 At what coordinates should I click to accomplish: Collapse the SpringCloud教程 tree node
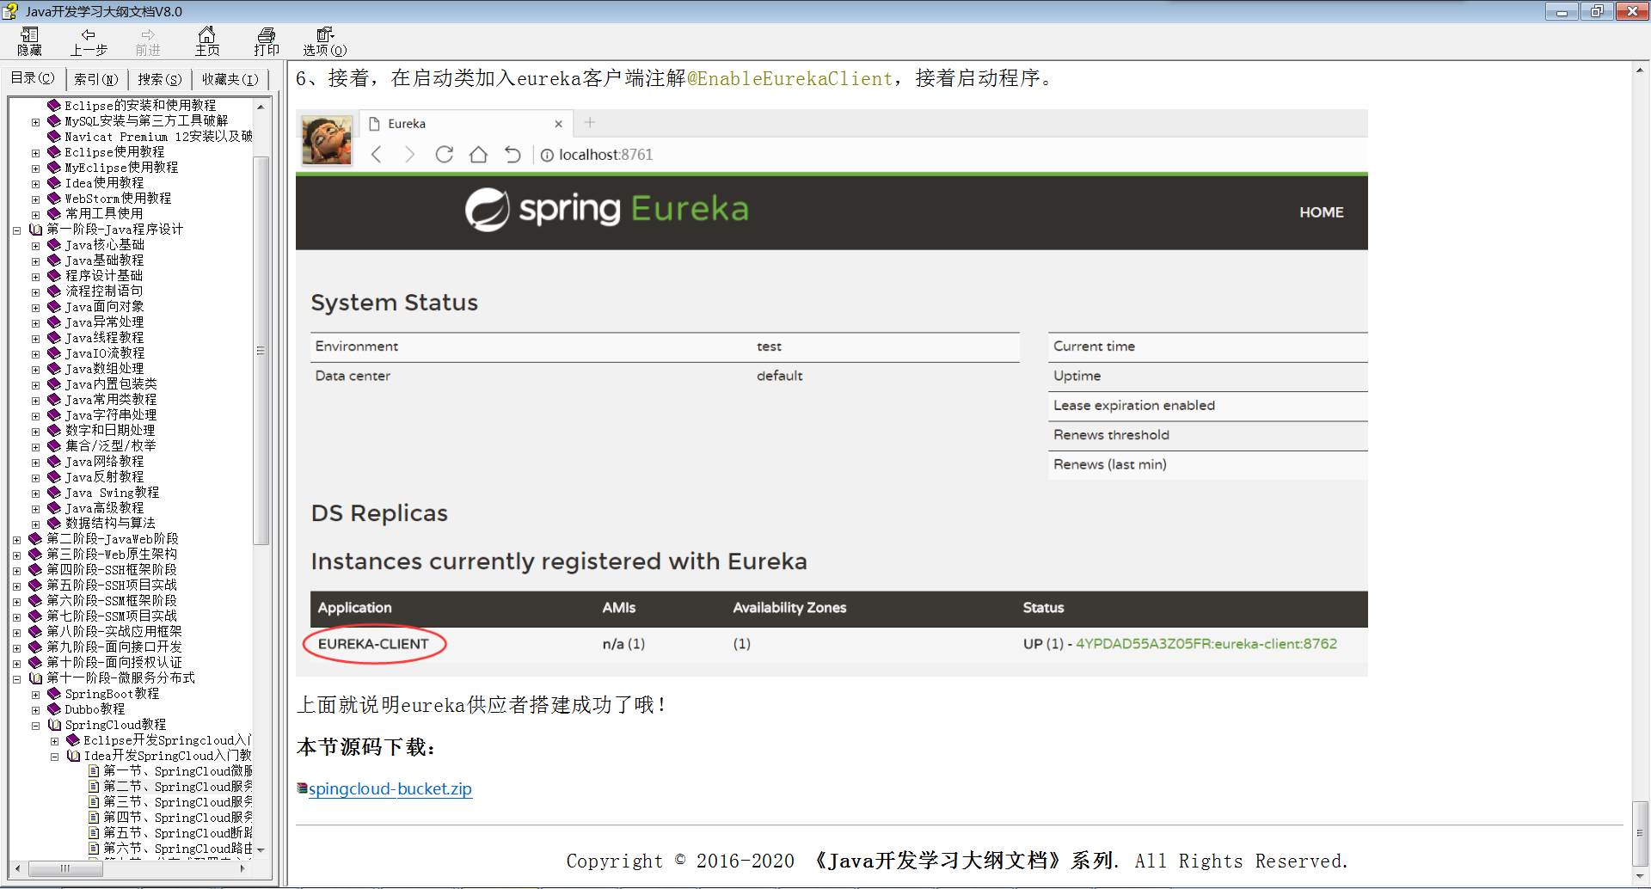pyautogui.click(x=35, y=726)
